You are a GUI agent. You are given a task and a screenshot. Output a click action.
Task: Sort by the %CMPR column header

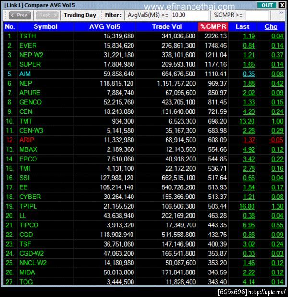(x=213, y=26)
